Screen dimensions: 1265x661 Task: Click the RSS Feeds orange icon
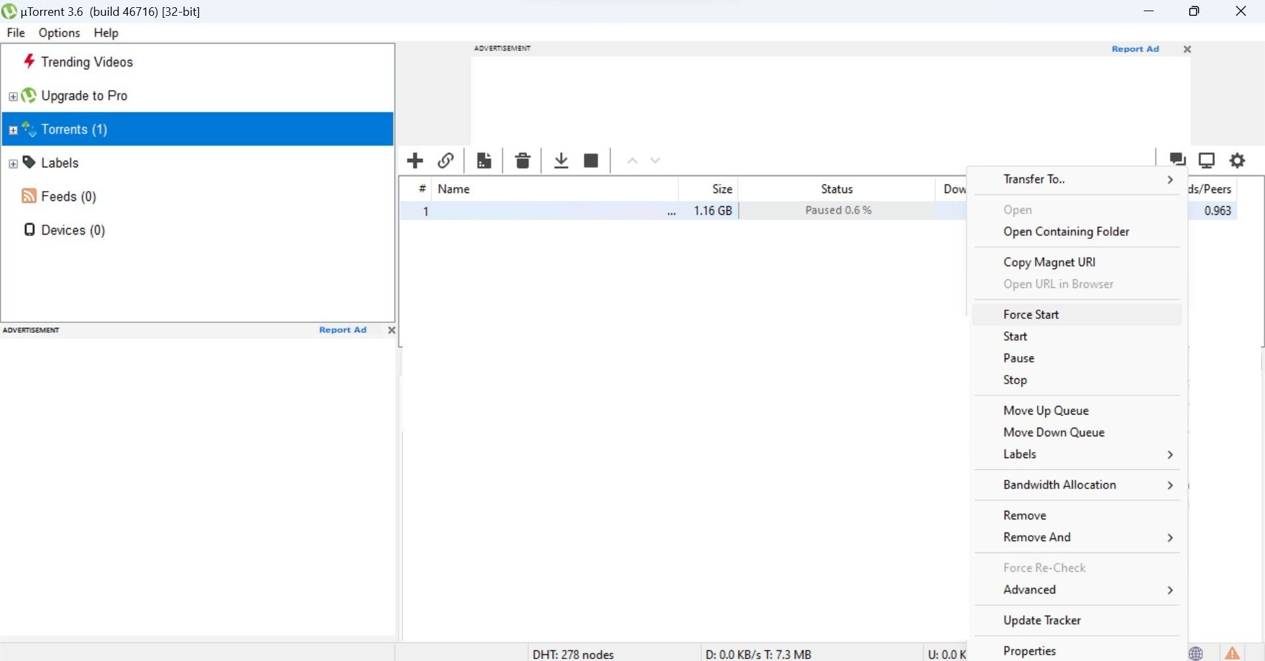[29, 196]
